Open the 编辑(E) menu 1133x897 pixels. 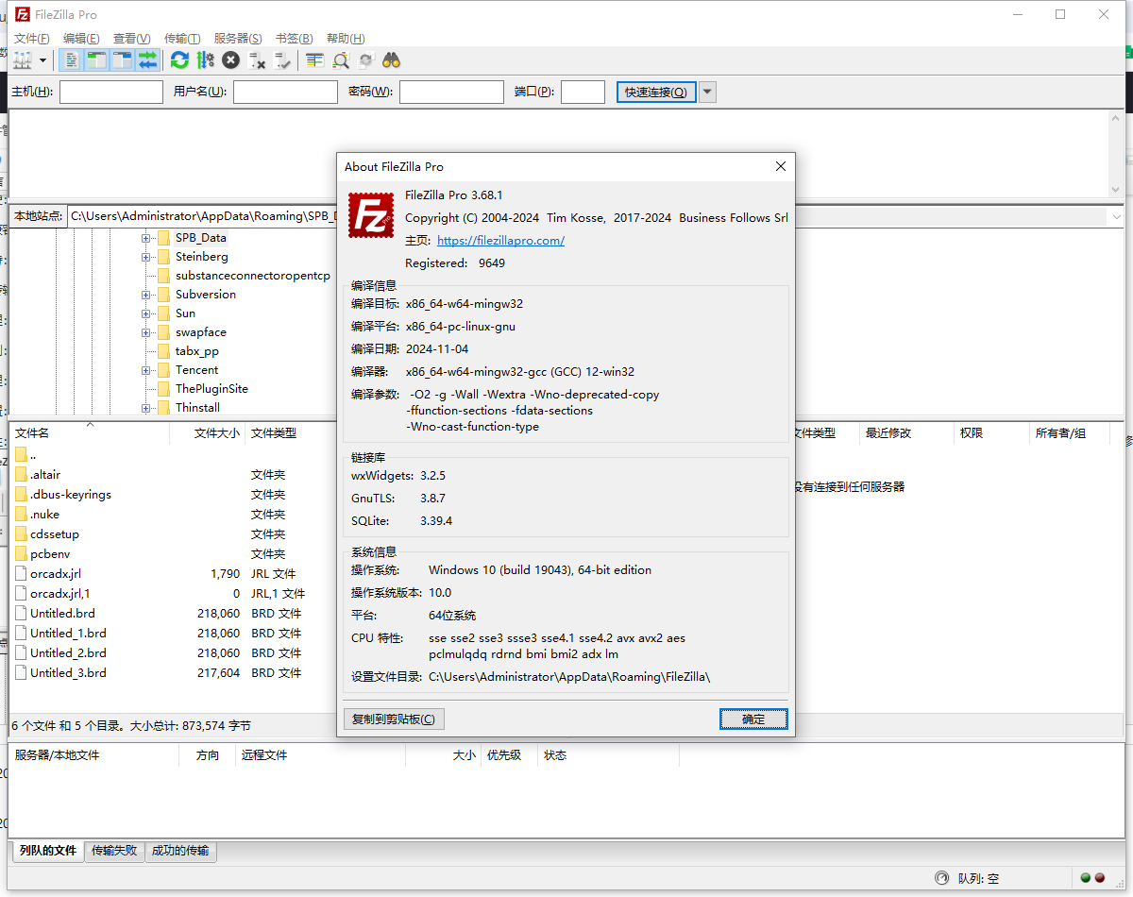(81, 39)
